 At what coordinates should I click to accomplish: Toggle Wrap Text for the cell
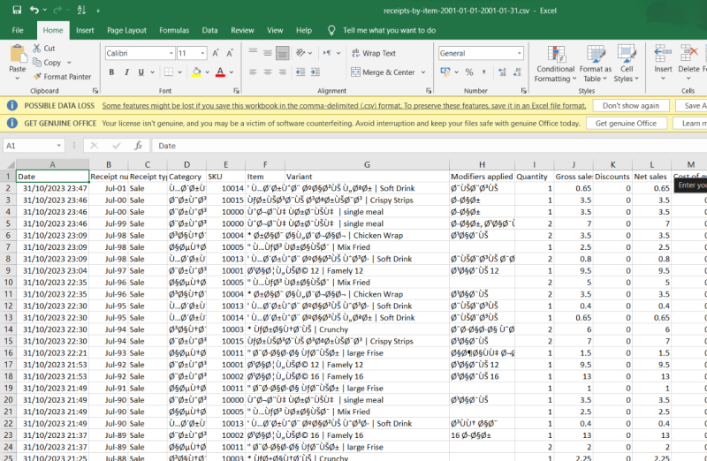click(375, 53)
